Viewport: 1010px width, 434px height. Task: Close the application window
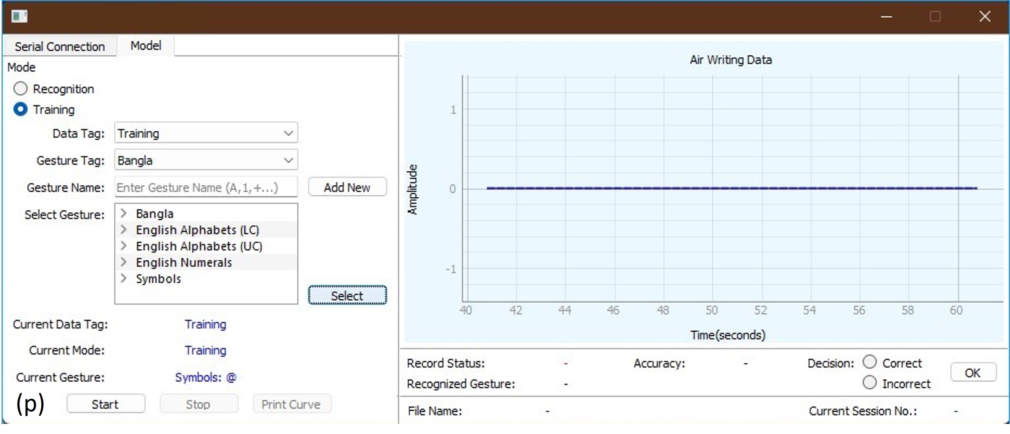[984, 16]
